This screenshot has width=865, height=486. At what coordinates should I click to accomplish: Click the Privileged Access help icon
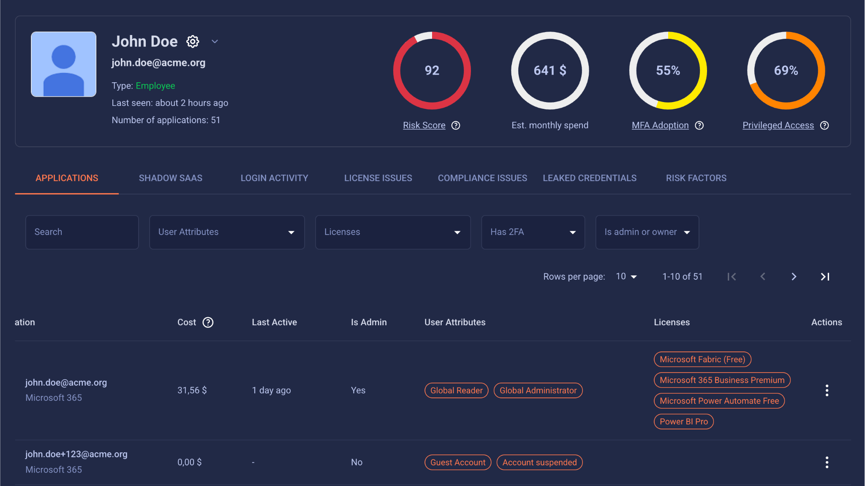(824, 125)
